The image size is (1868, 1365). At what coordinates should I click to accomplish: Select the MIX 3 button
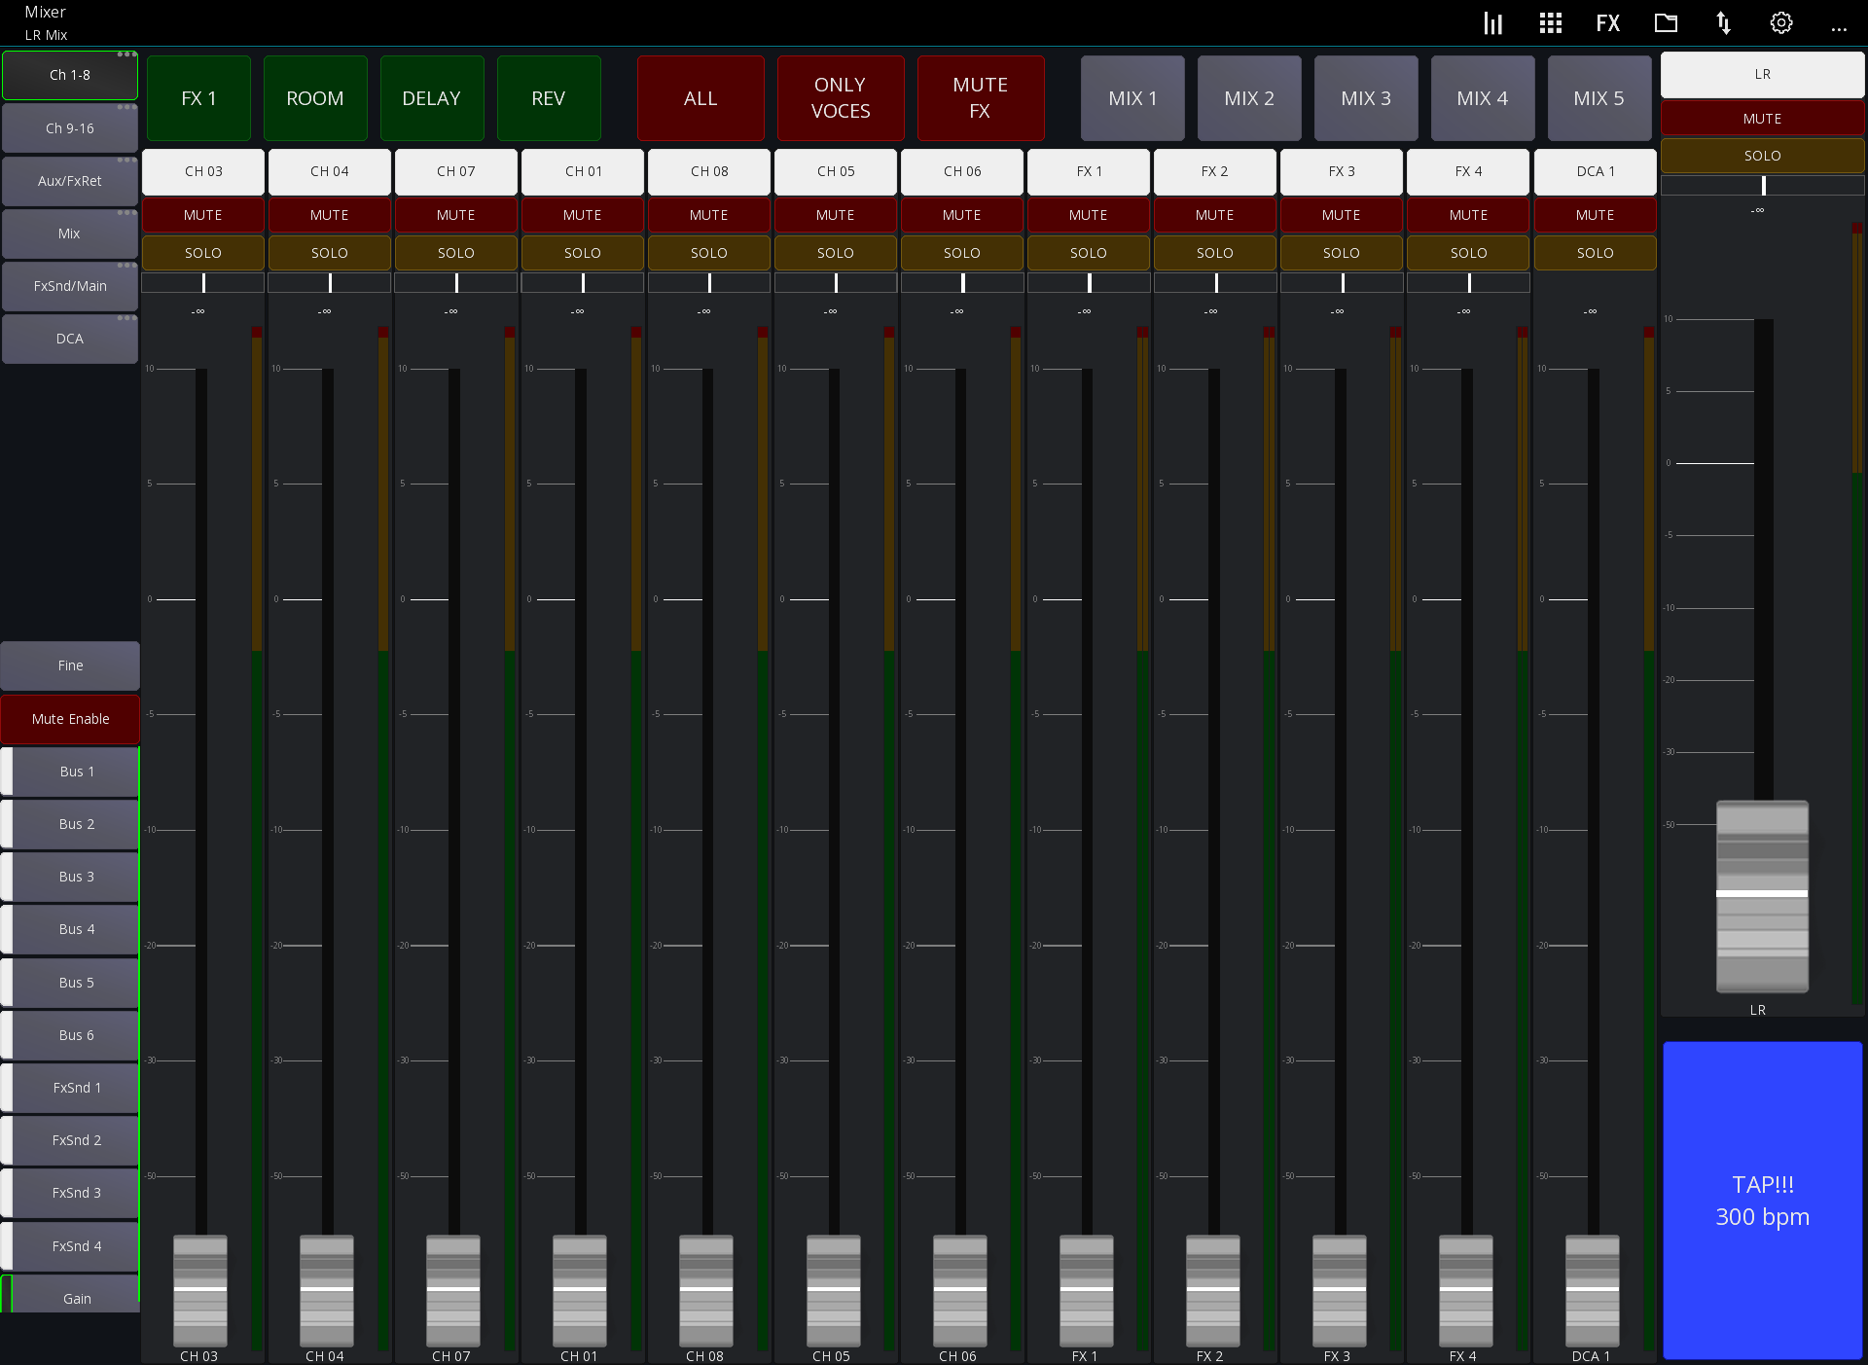[1366, 98]
